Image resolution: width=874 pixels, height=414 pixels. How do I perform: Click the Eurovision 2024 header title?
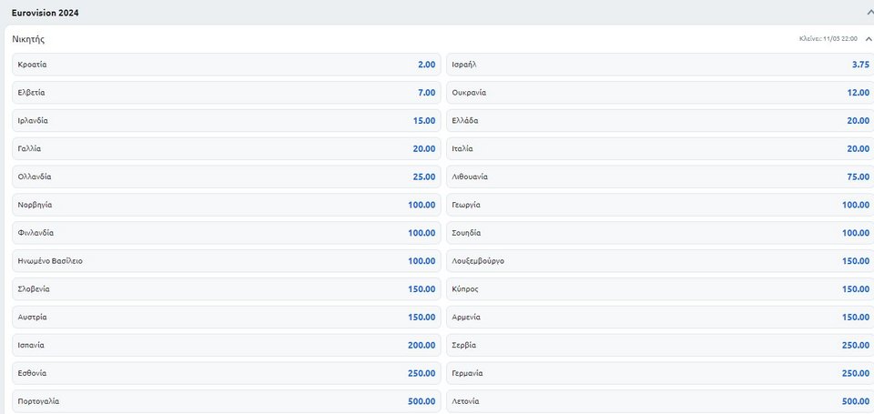click(x=46, y=13)
